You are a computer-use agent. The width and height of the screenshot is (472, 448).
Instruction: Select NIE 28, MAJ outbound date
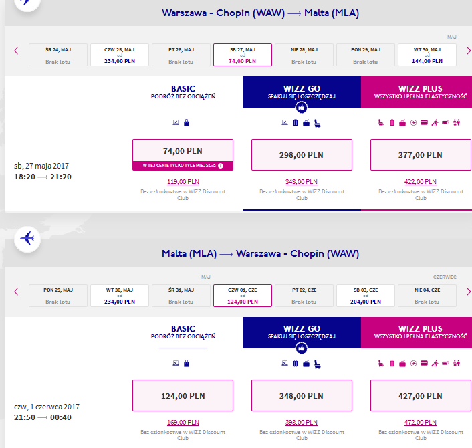click(304, 55)
